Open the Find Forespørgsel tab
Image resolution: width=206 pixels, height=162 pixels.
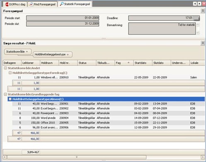(43, 4)
